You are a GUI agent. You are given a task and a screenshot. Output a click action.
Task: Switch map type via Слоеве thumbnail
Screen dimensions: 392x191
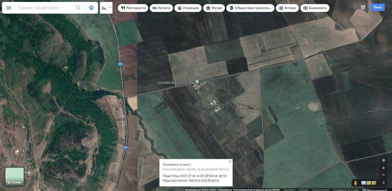point(15,177)
